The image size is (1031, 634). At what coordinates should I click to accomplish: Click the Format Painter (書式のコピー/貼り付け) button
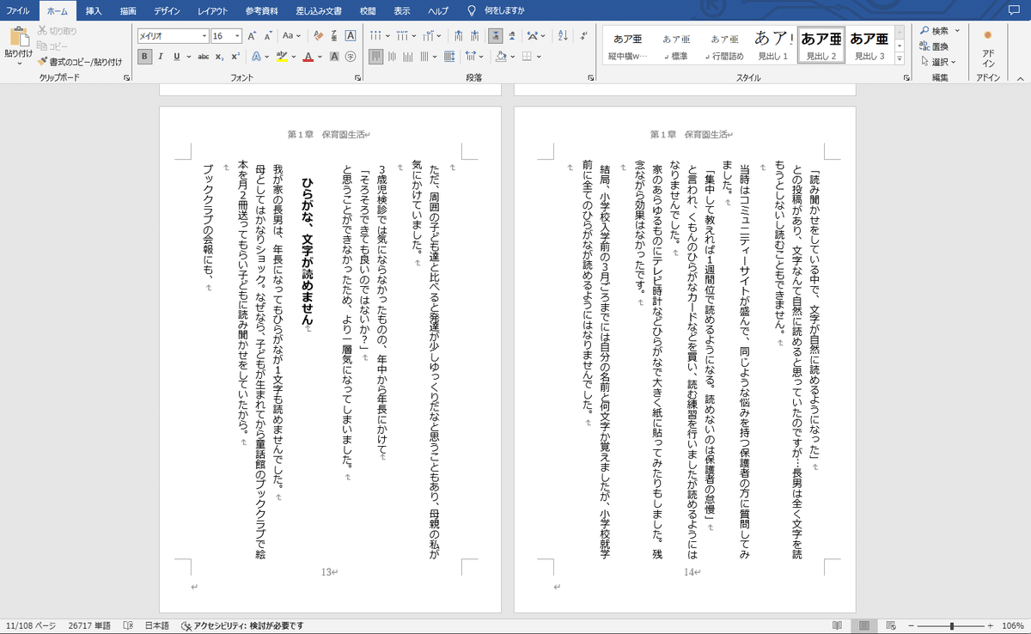(80, 62)
